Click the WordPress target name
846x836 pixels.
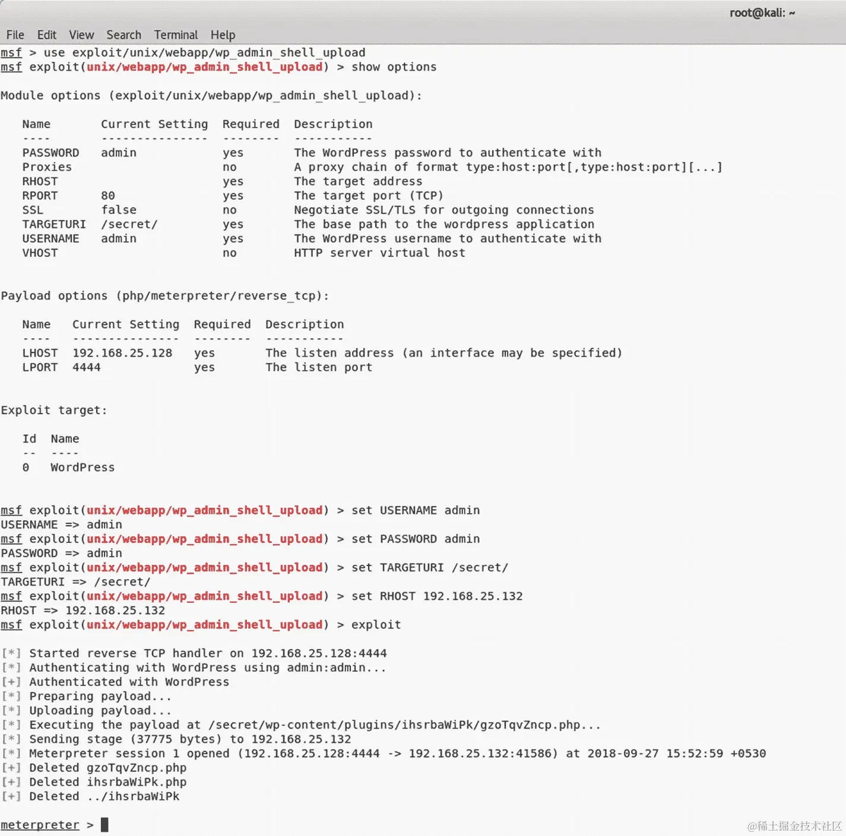pyautogui.click(x=83, y=468)
